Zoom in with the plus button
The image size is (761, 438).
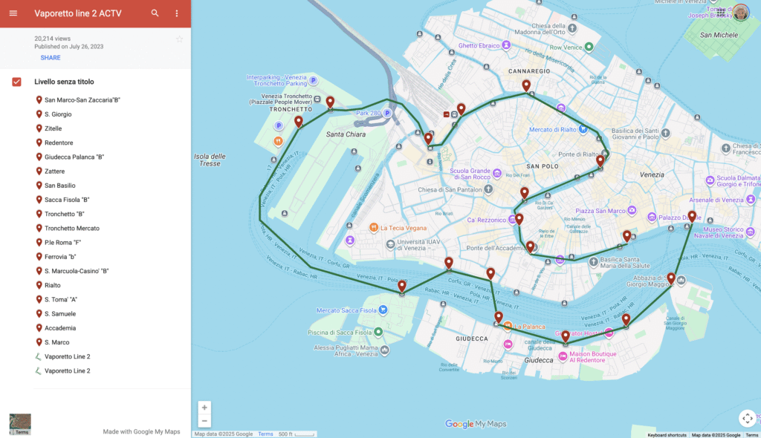click(x=204, y=408)
